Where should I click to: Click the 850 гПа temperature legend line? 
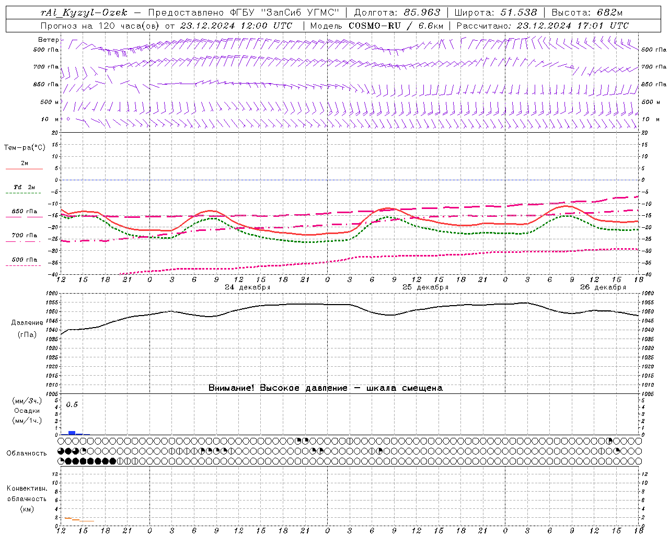pos(24,216)
